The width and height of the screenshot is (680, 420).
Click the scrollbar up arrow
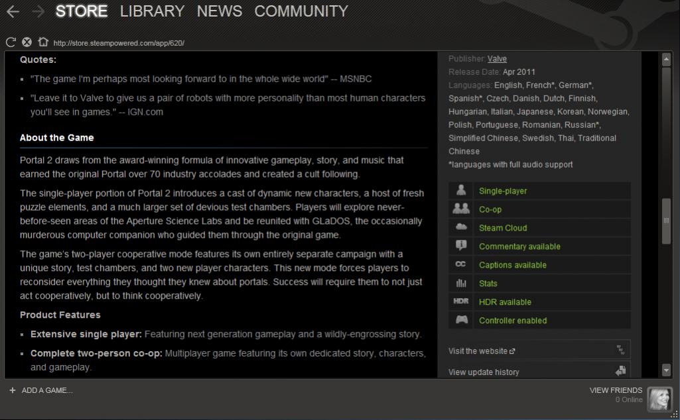click(666, 60)
